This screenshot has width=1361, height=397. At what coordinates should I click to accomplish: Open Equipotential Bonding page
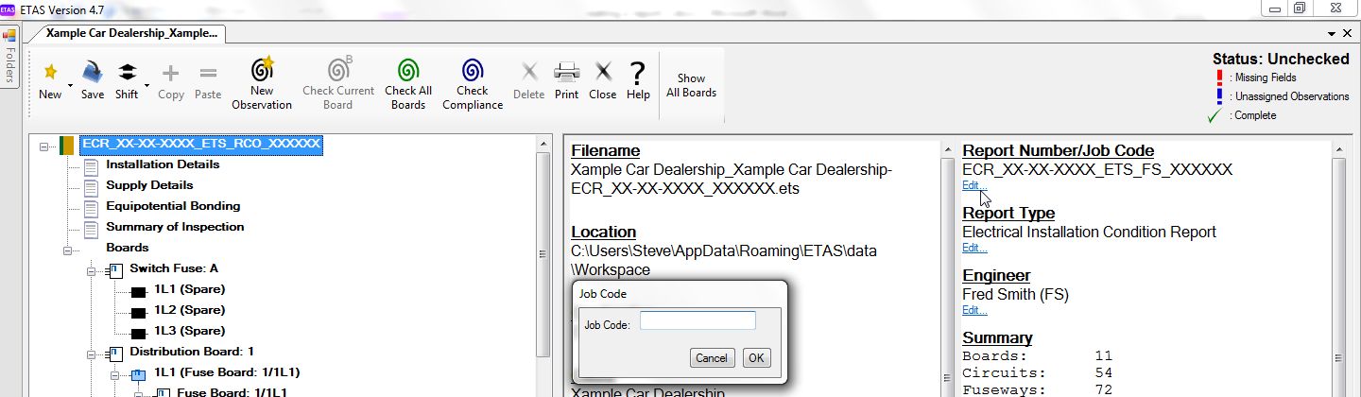coord(173,206)
